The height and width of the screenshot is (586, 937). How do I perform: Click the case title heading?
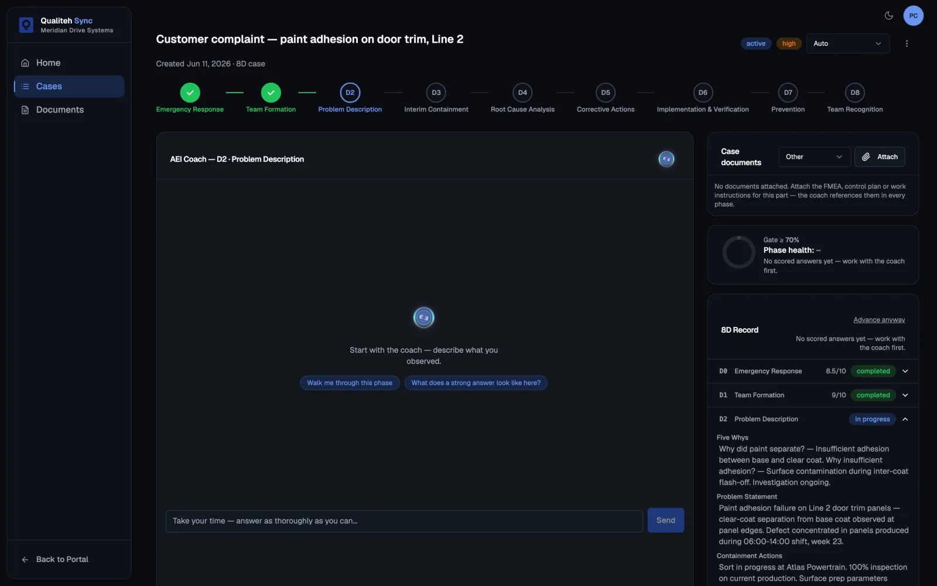309,39
